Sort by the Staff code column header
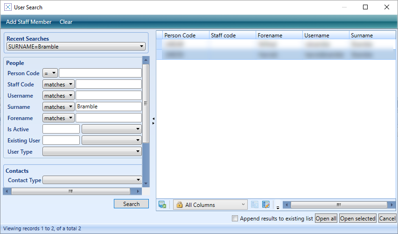 pos(232,35)
